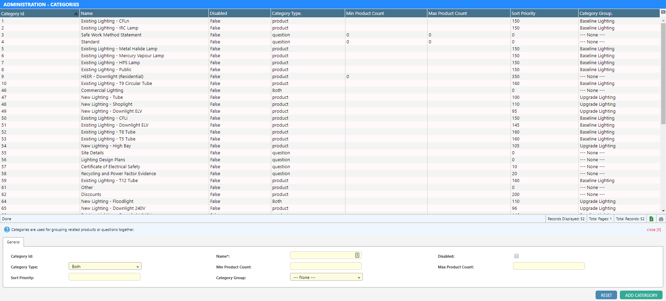Click into the Sort Priority input
Viewport: 666px width, 301px height.
click(104, 277)
